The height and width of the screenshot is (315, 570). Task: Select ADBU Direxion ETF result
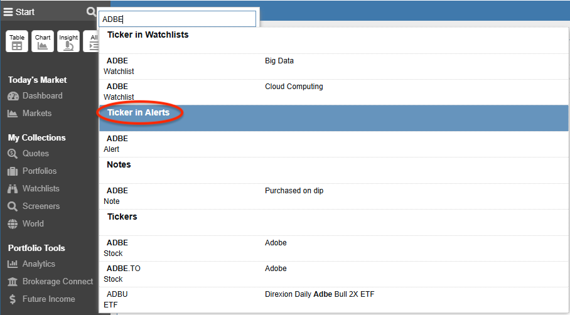pos(333,300)
